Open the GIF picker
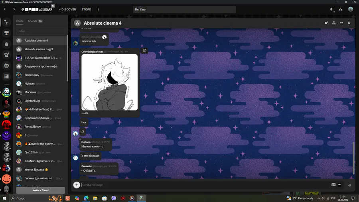This screenshot has width=359, height=202. point(333,185)
